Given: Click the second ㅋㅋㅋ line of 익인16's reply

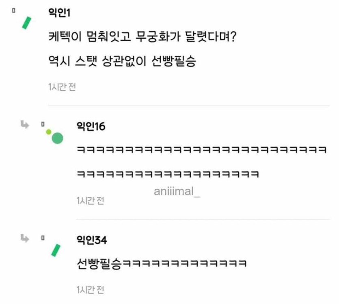Looking at the screenshot, I should tap(168, 174).
